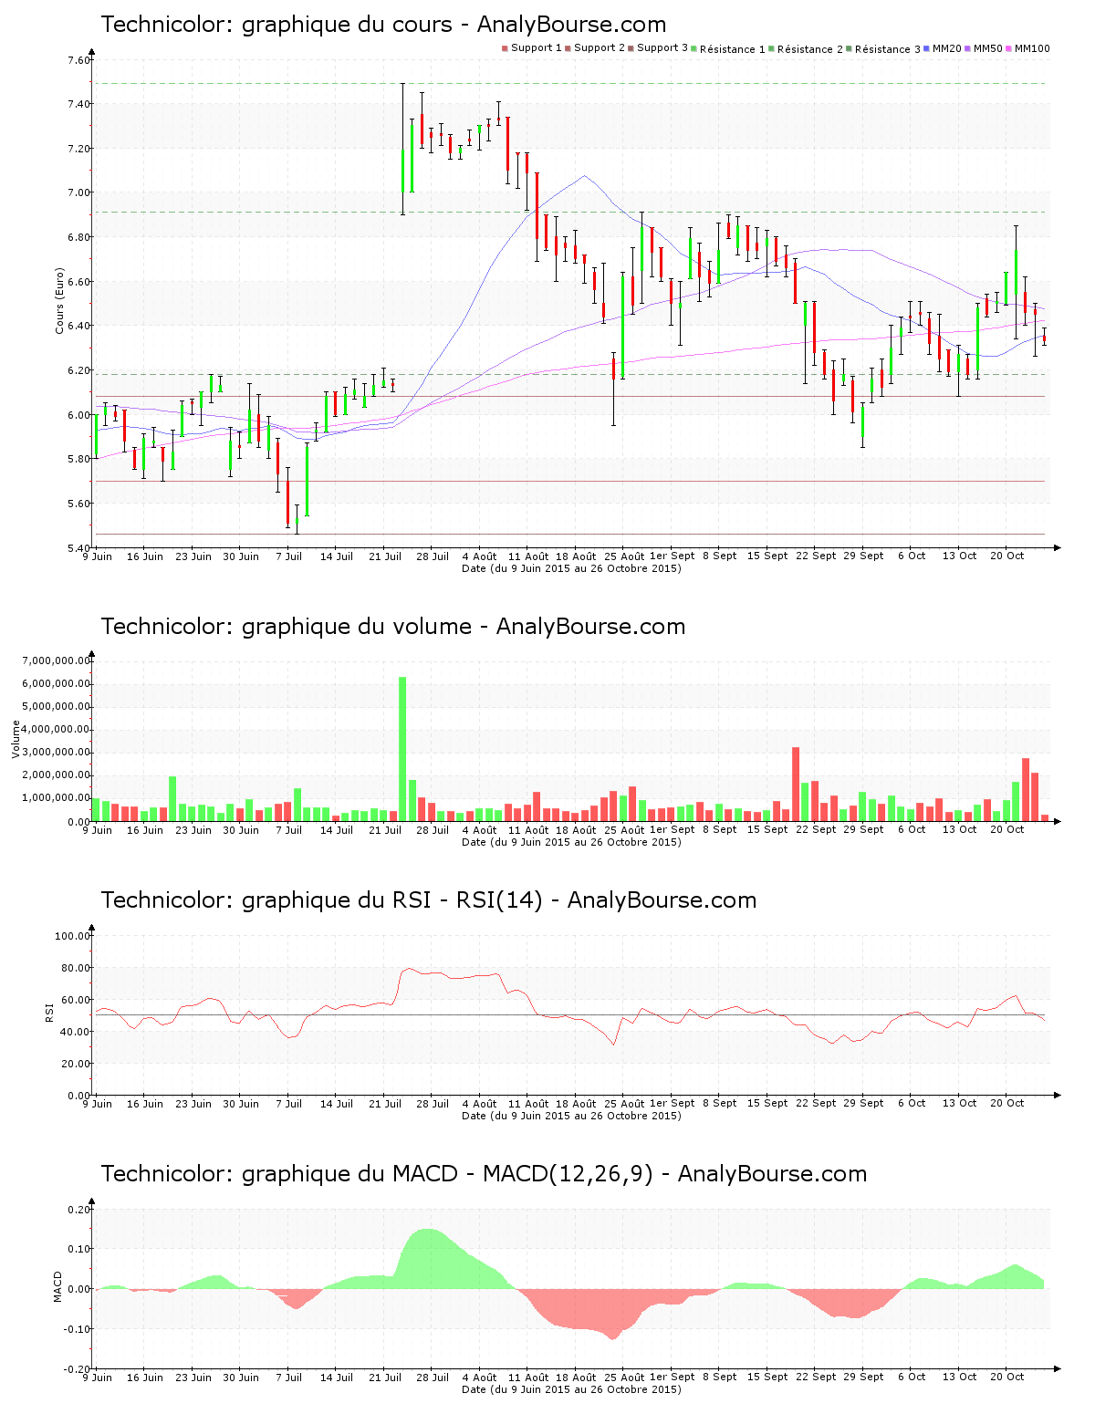Click the 100.00 value on RSI axis
Screen dimensions: 1095x1414
pyautogui.click(x=73, y=936)
